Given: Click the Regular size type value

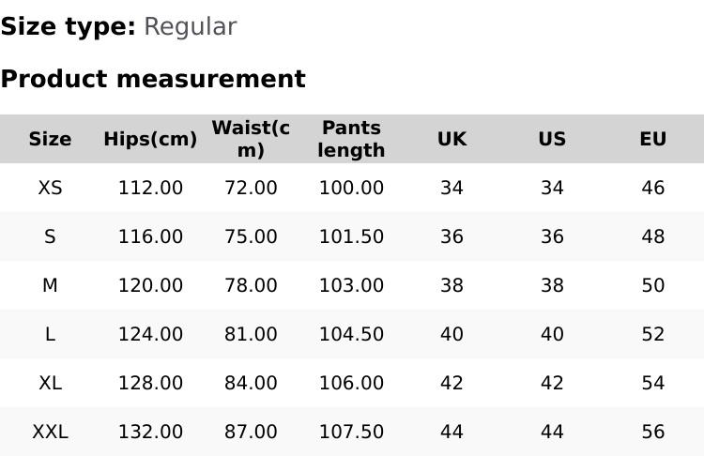Looking at the screenshot, I should coord(190,26).
